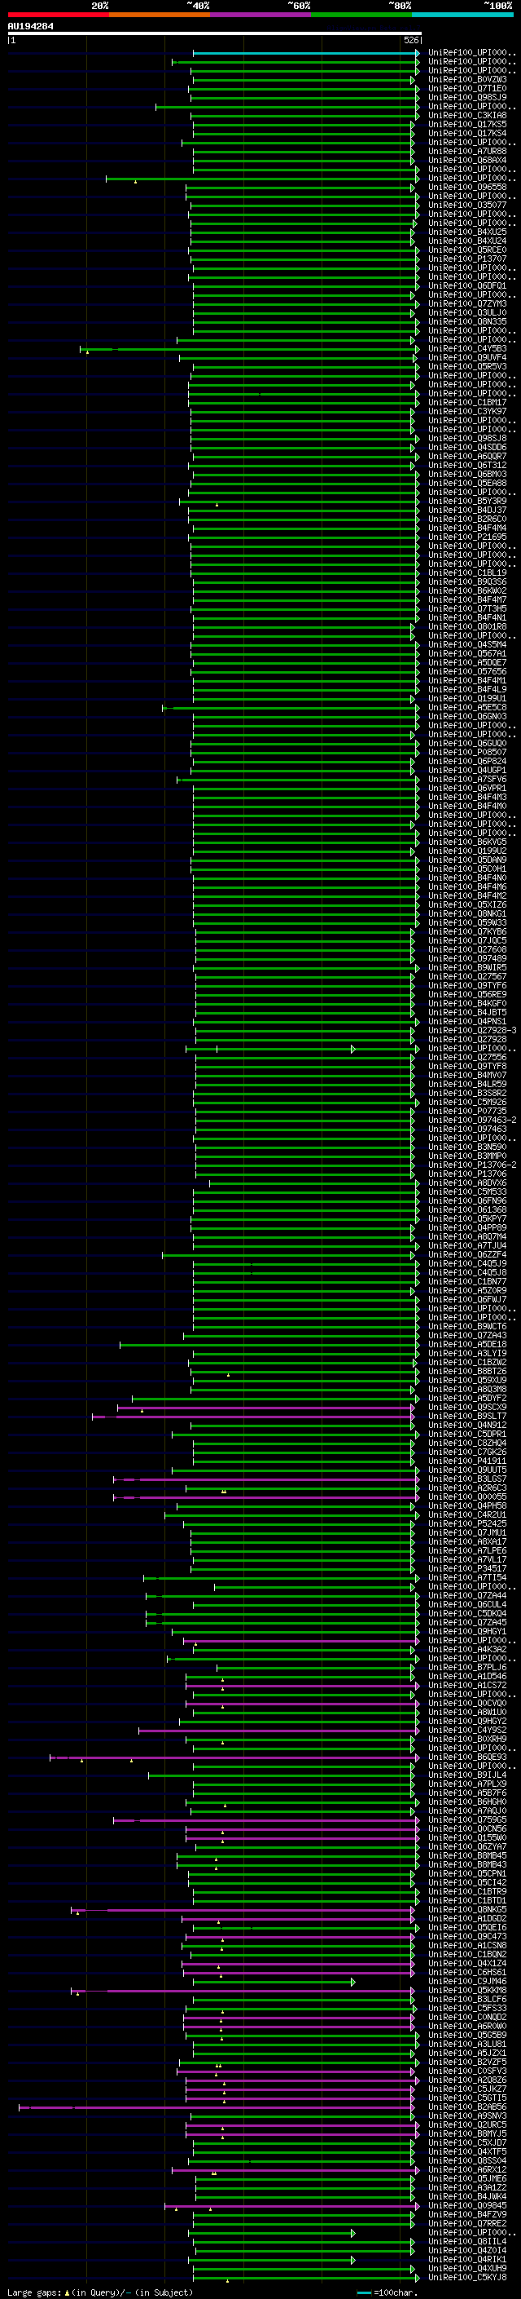Select the UniRef100_P13707 label
The height and width of the screenshot is (2299, 521).
click(467, 259)
